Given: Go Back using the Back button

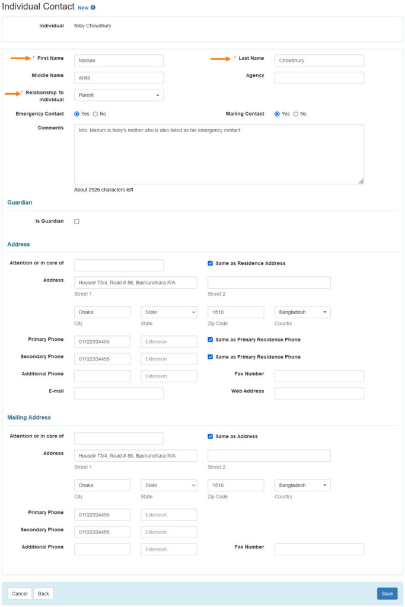Looking at the screenshot, I should pos(43,593).
